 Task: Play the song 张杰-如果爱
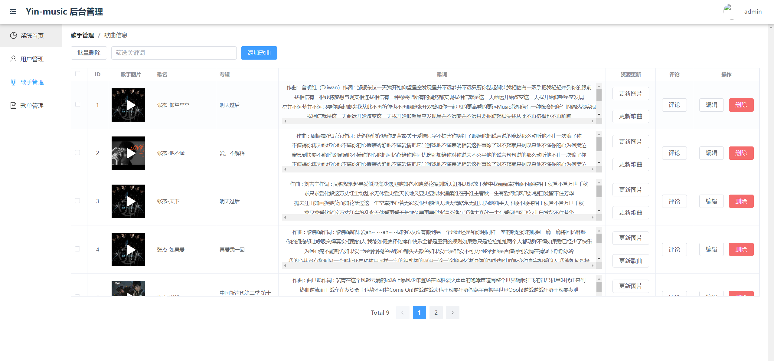131,249
